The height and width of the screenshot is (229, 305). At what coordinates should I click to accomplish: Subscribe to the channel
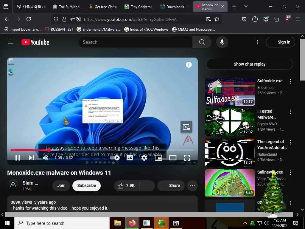[x=87, y=185]
